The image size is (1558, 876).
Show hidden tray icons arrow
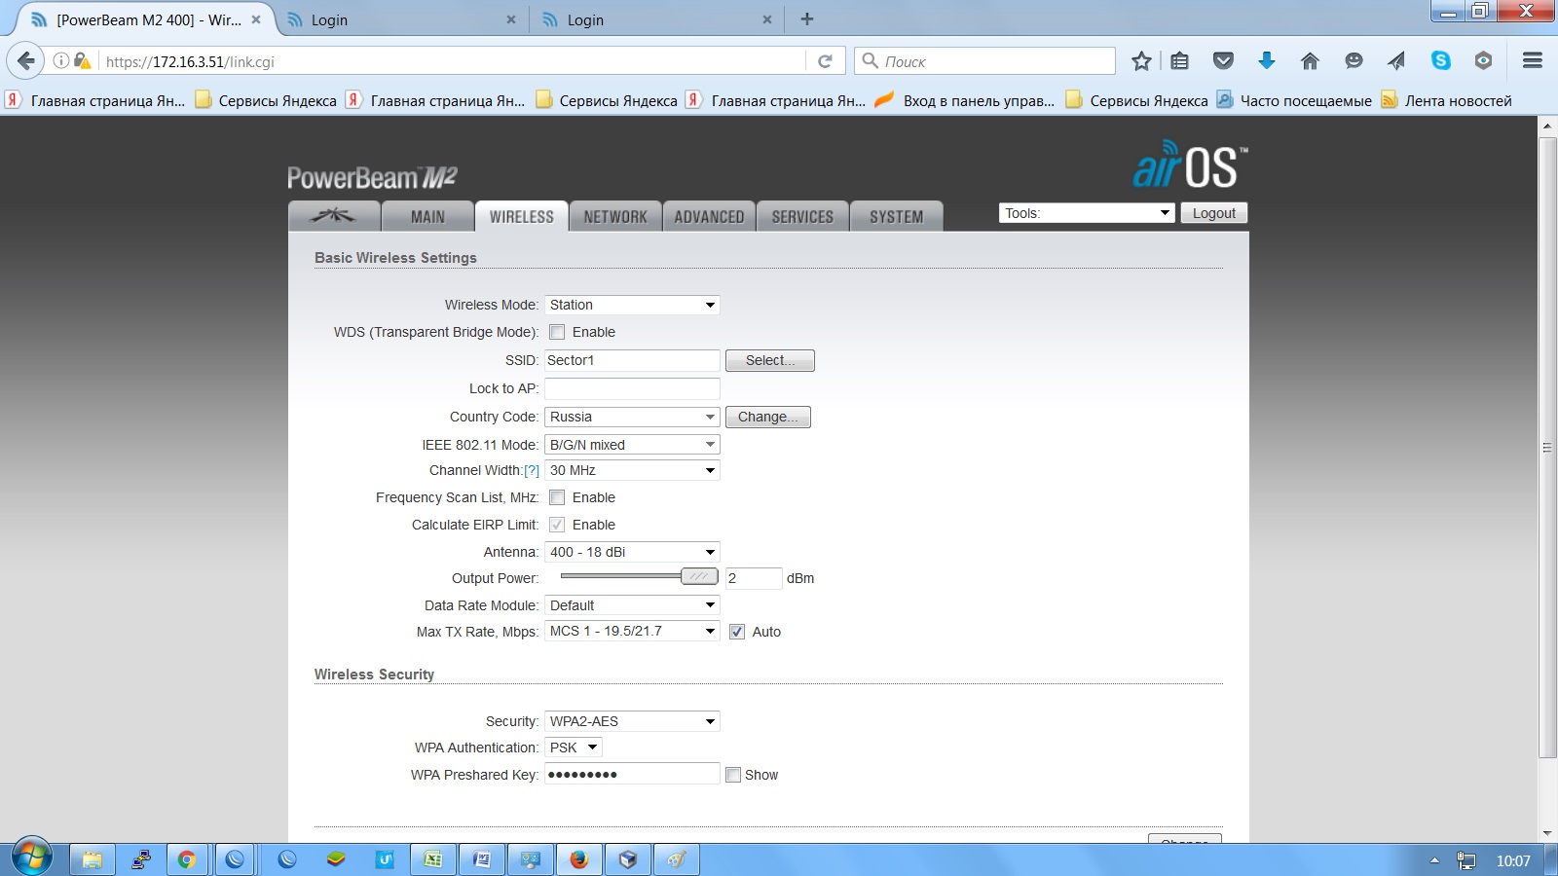coord(1433,860)
